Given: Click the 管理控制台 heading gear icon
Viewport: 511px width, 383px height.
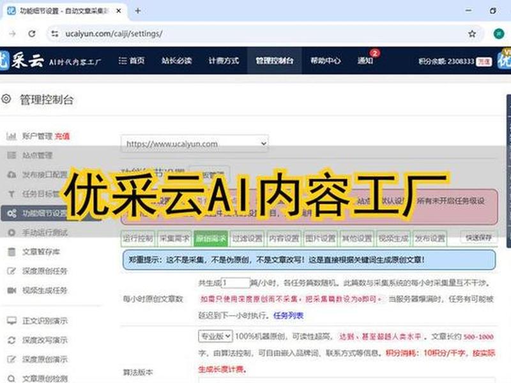Looking at the screenshot, I should tap(6, 99).
